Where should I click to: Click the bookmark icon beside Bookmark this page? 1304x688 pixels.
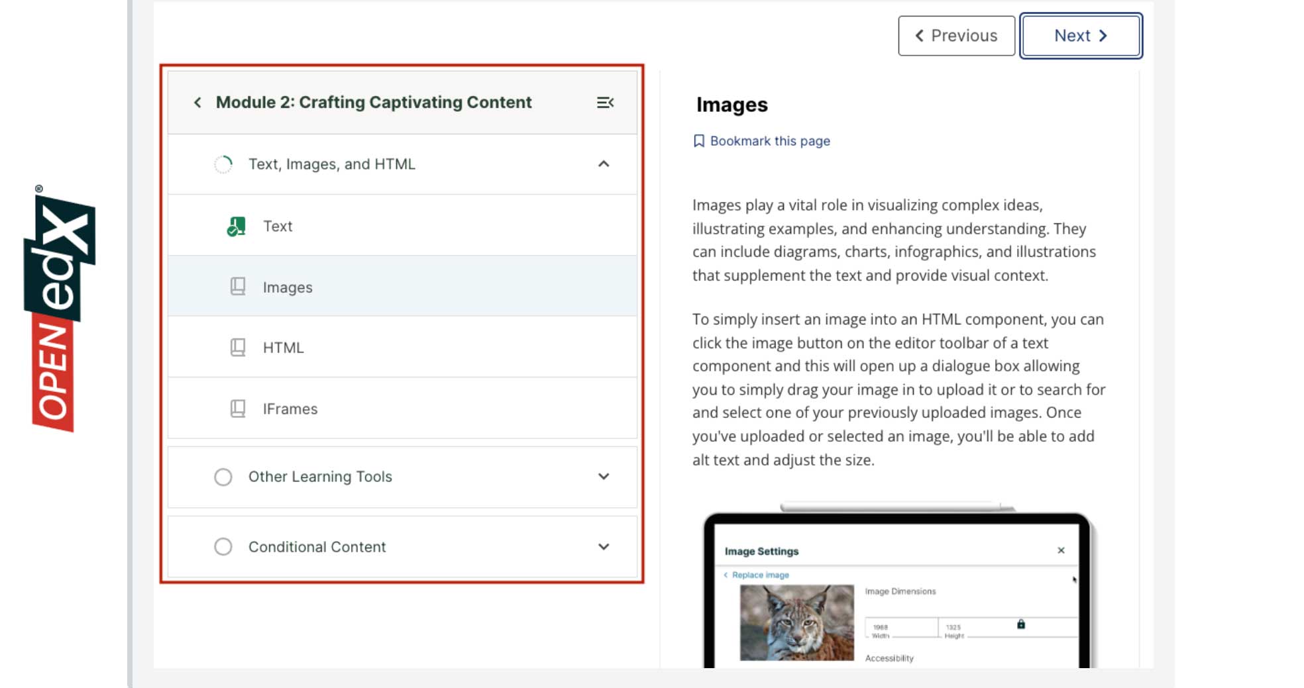pyautogui.click(x=698, y=140)
